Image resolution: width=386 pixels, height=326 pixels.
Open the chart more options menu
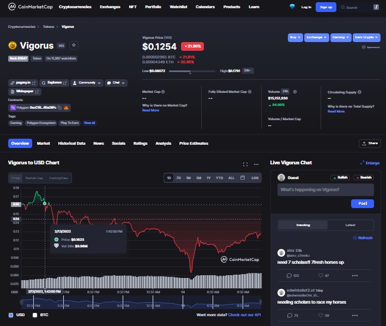[256, 164]
